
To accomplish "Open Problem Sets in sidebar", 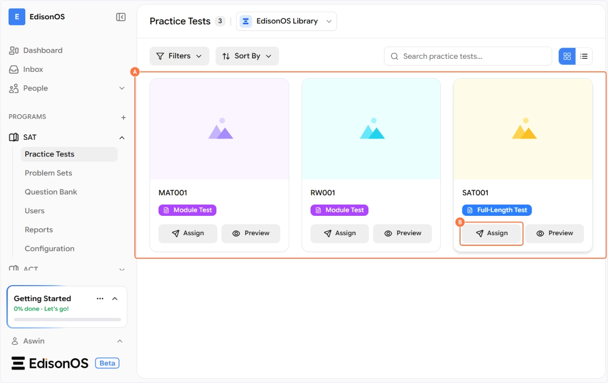I will 48,173.
